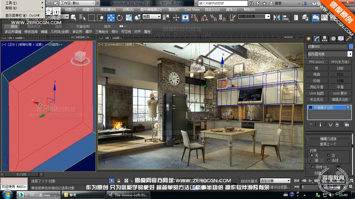Activate the Select and Rotate tool
Viewport: 355px width, 199px height.
pyautogui.click(x=120, y=18)
